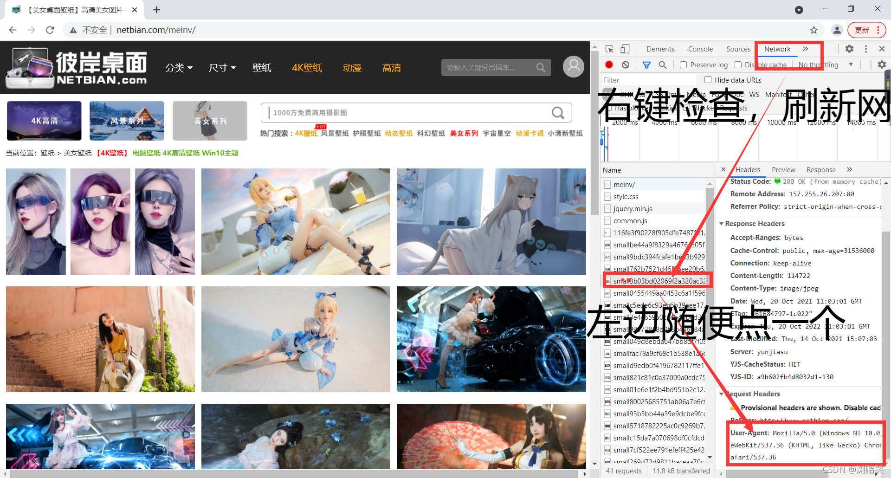891x478 pixels.
Task: Click hot search link 动态壁纸
Action: [x=399, y=134]
